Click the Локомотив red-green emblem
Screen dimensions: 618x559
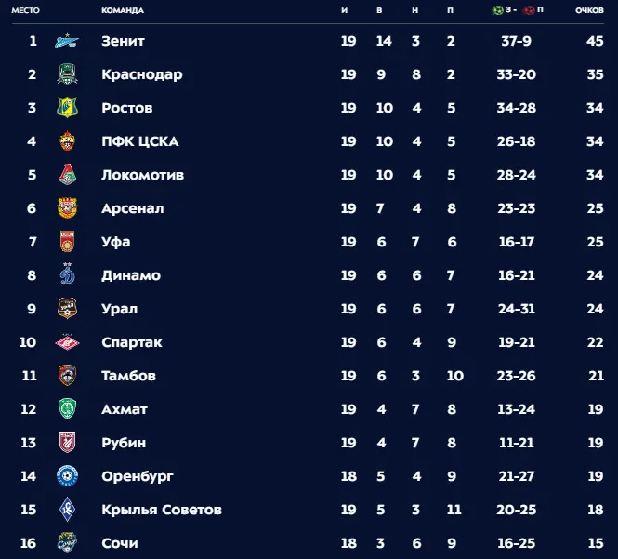pos(67,174)
